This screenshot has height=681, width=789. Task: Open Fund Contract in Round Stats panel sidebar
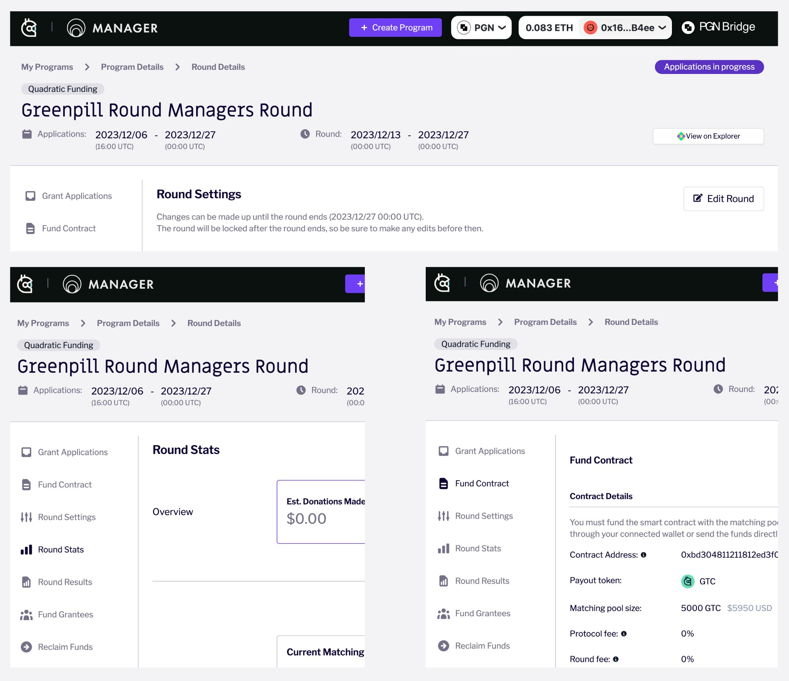[57, 484]
